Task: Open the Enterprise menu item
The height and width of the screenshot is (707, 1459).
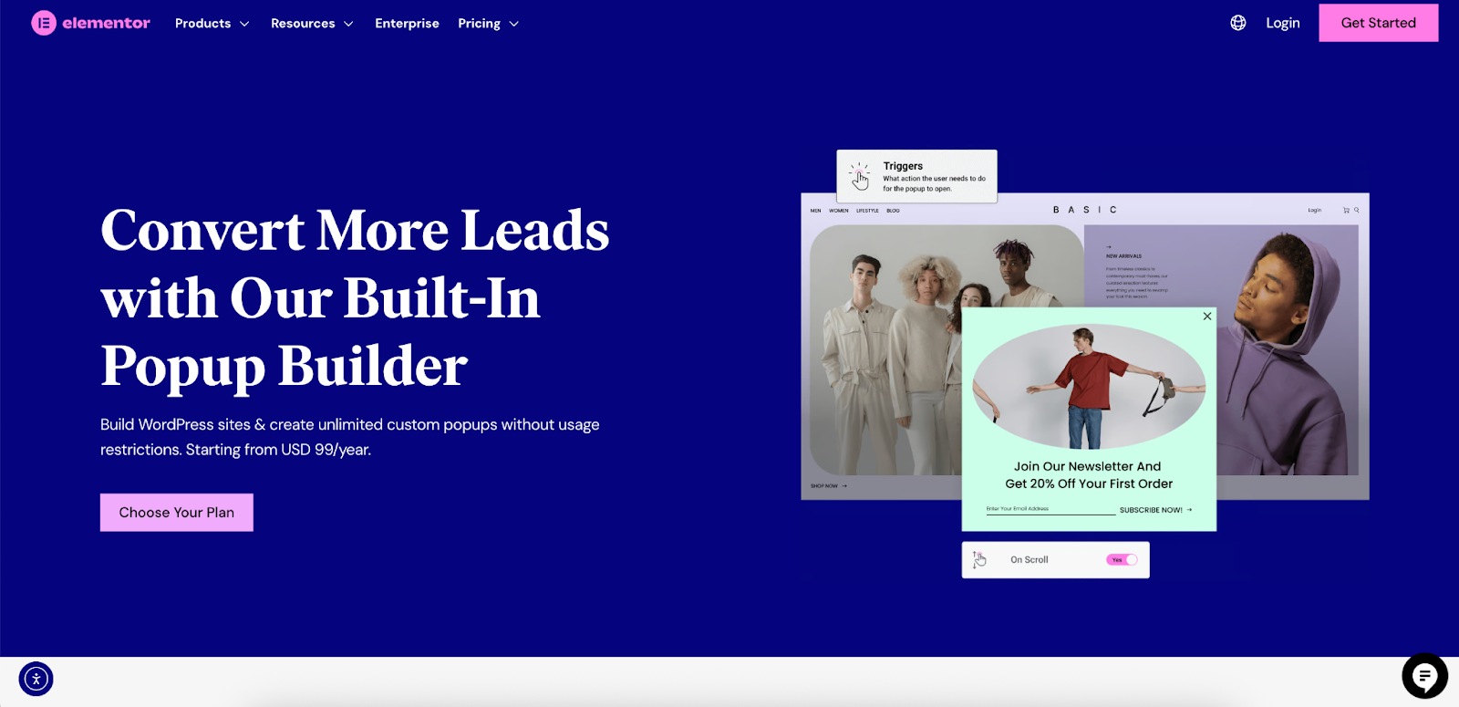Action: click(x=407, y=24)
